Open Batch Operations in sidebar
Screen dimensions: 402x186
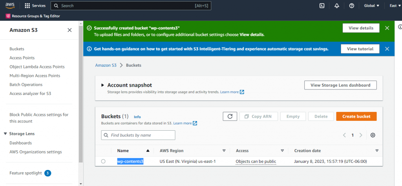click(x=26, y=84)
